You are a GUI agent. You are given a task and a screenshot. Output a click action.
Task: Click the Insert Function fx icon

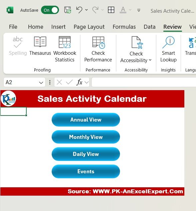79,82
